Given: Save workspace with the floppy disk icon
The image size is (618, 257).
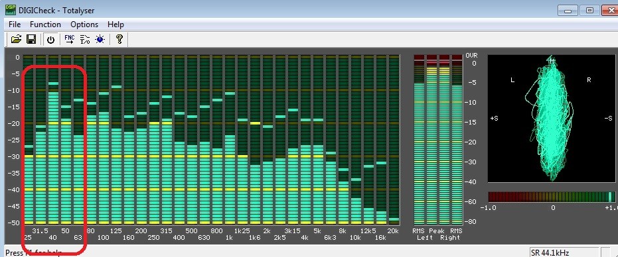Looking at the screenshot, I should pyautogui.click(x=31, y=39).
